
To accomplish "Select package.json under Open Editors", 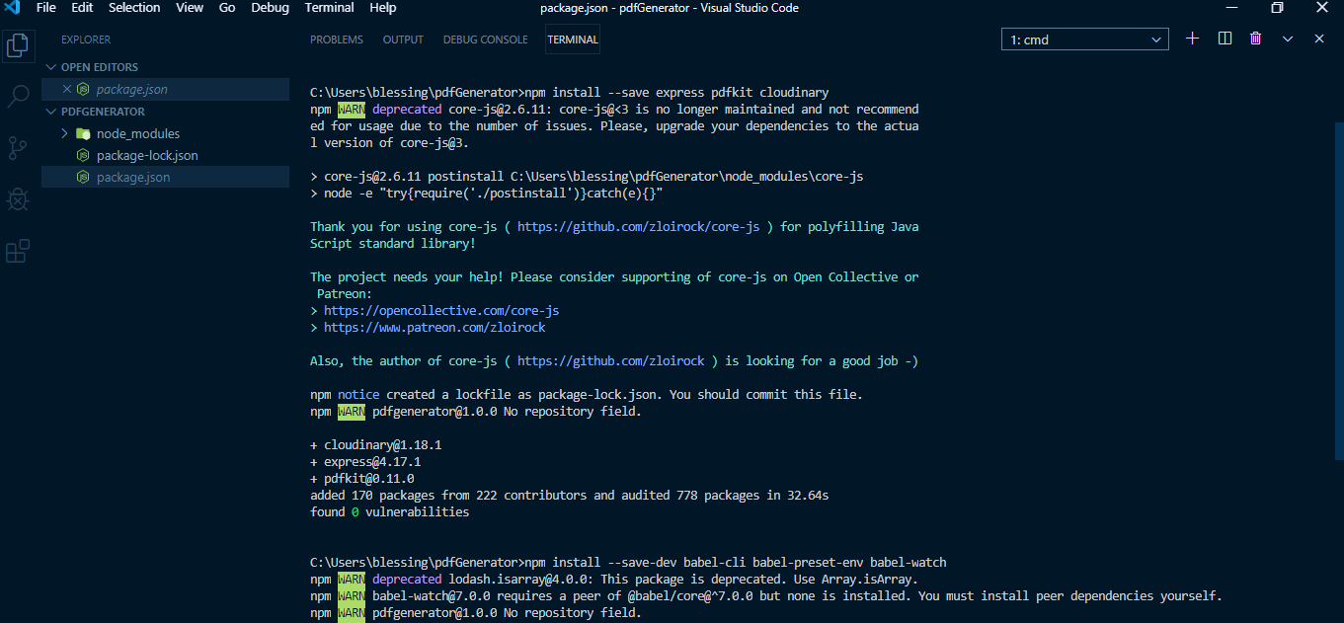I will pyautogui.click(x=165, y=89).
